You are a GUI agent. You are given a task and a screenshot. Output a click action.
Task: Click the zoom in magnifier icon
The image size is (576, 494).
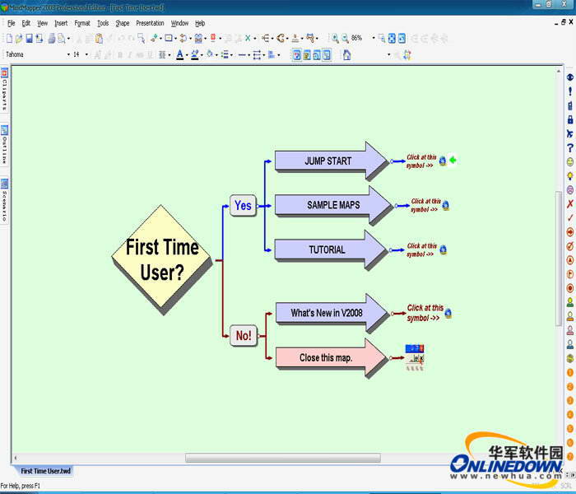tap(335, 39)
